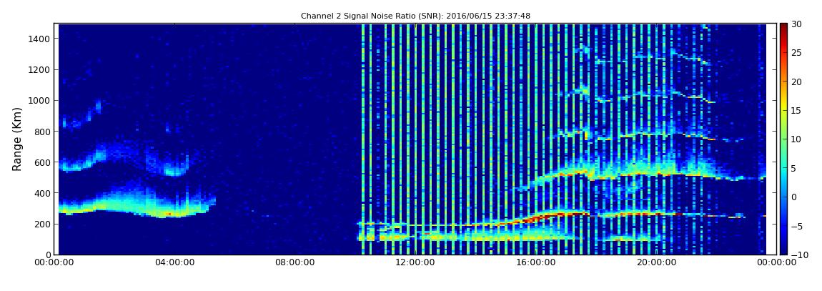Click the 1400 tick label on the range axis

(x=40, y=39)
